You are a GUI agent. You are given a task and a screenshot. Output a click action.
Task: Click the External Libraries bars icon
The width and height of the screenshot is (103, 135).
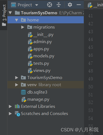[17, 106]
